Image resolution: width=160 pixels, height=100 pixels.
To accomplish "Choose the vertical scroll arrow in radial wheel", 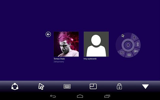I will pos(138,44).
